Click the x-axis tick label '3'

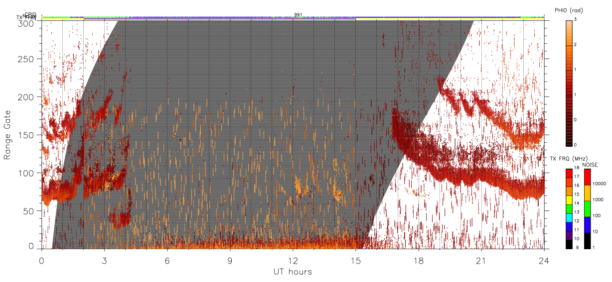coord(104,260)
